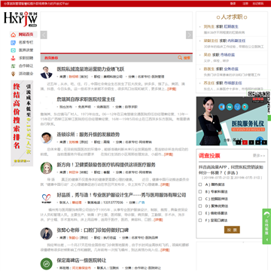Click [详情] under 新方舟 article

coord(165,184)
